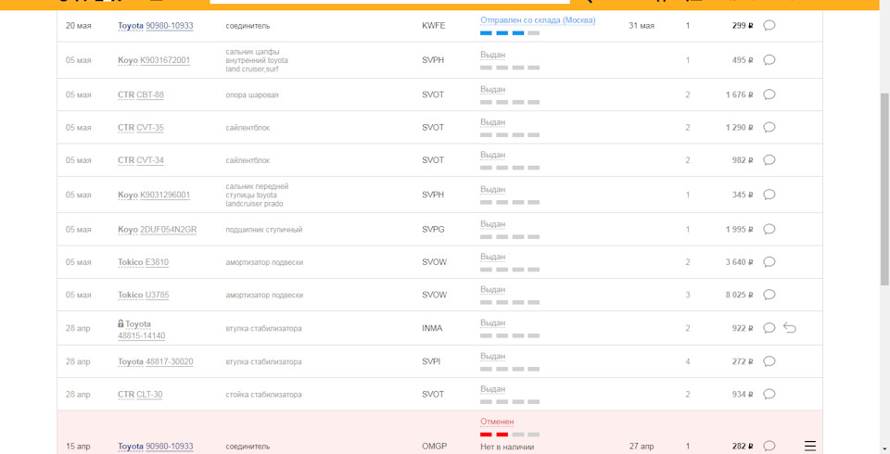Screen dimensions: 890x454
Task: Open part number E3810
Action: coord(157,262)
